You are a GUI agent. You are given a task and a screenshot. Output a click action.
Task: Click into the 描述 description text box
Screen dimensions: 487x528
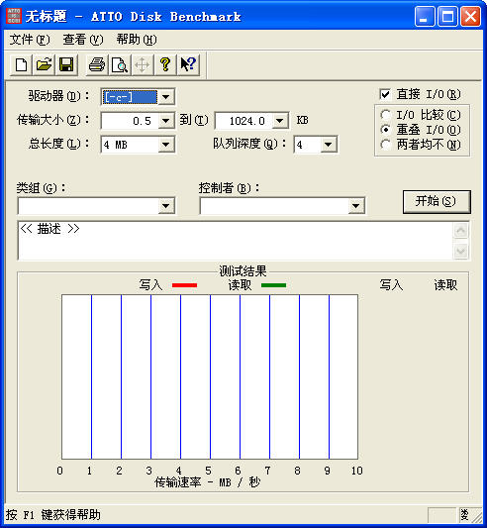[236, 241]
